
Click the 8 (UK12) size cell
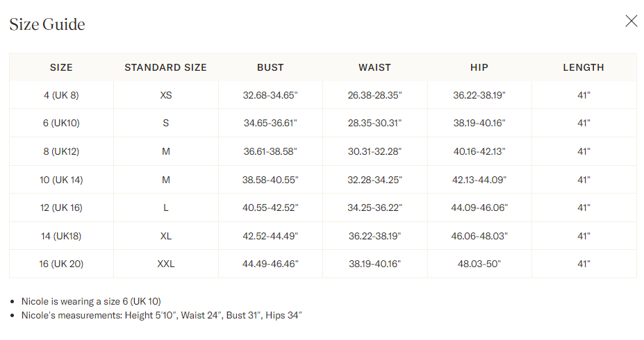(x=61, y=151)
